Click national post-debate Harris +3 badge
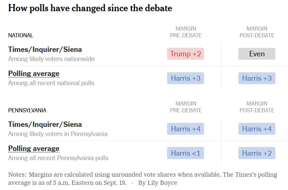 (x=257, y=78)
